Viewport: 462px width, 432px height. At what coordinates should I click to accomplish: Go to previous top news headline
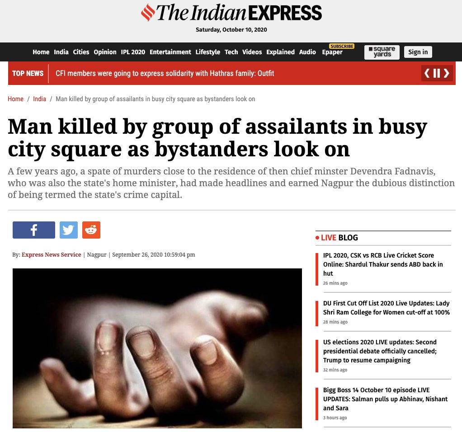tap(427, 73)
